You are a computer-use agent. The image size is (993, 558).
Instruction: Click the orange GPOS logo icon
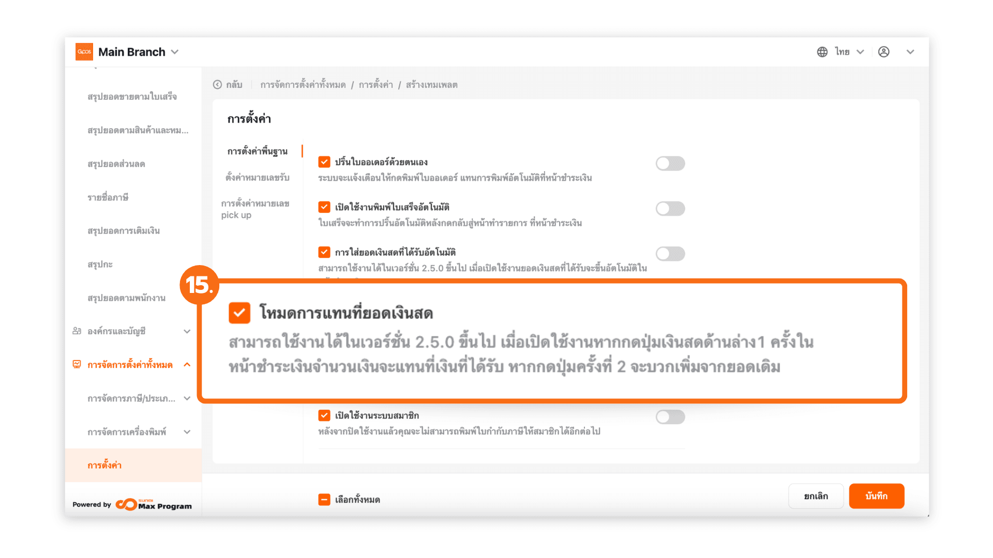coord(84,52)
